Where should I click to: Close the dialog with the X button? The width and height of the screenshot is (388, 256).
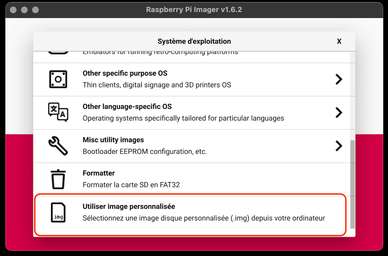[x=339, y=41]
